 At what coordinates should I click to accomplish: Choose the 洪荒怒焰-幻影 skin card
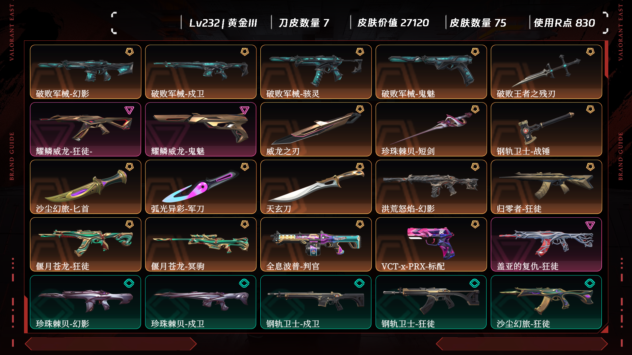431,187
